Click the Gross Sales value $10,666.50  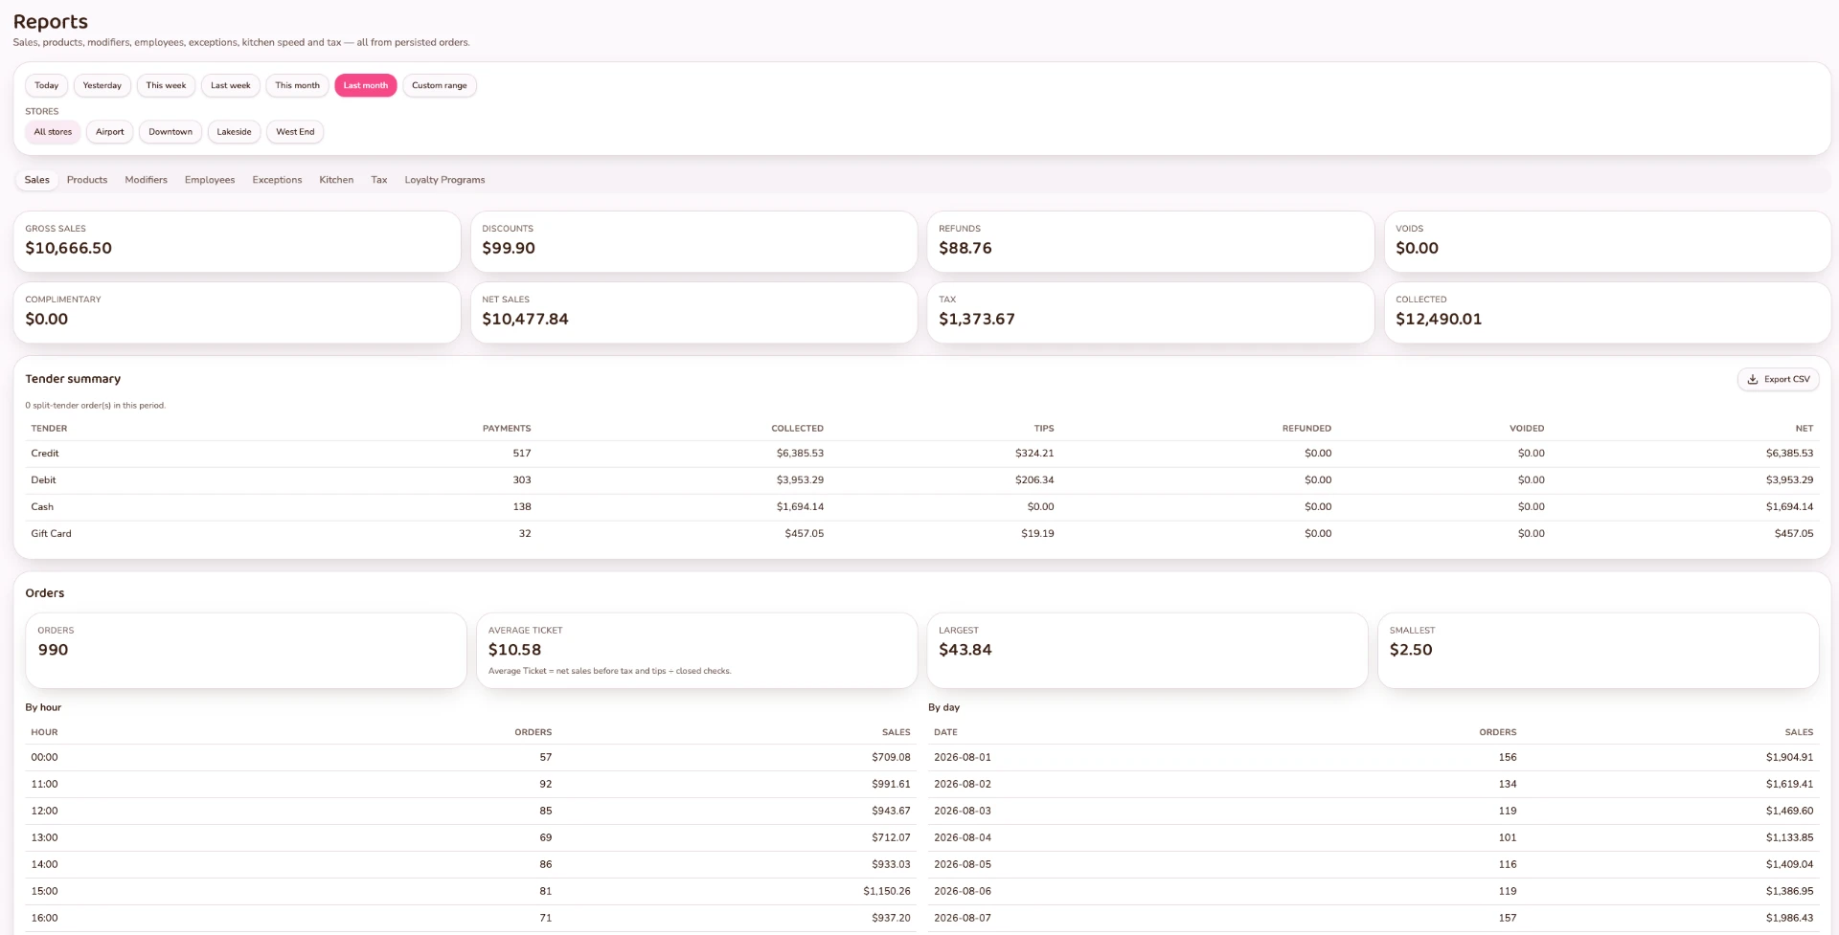coord(68,249)
